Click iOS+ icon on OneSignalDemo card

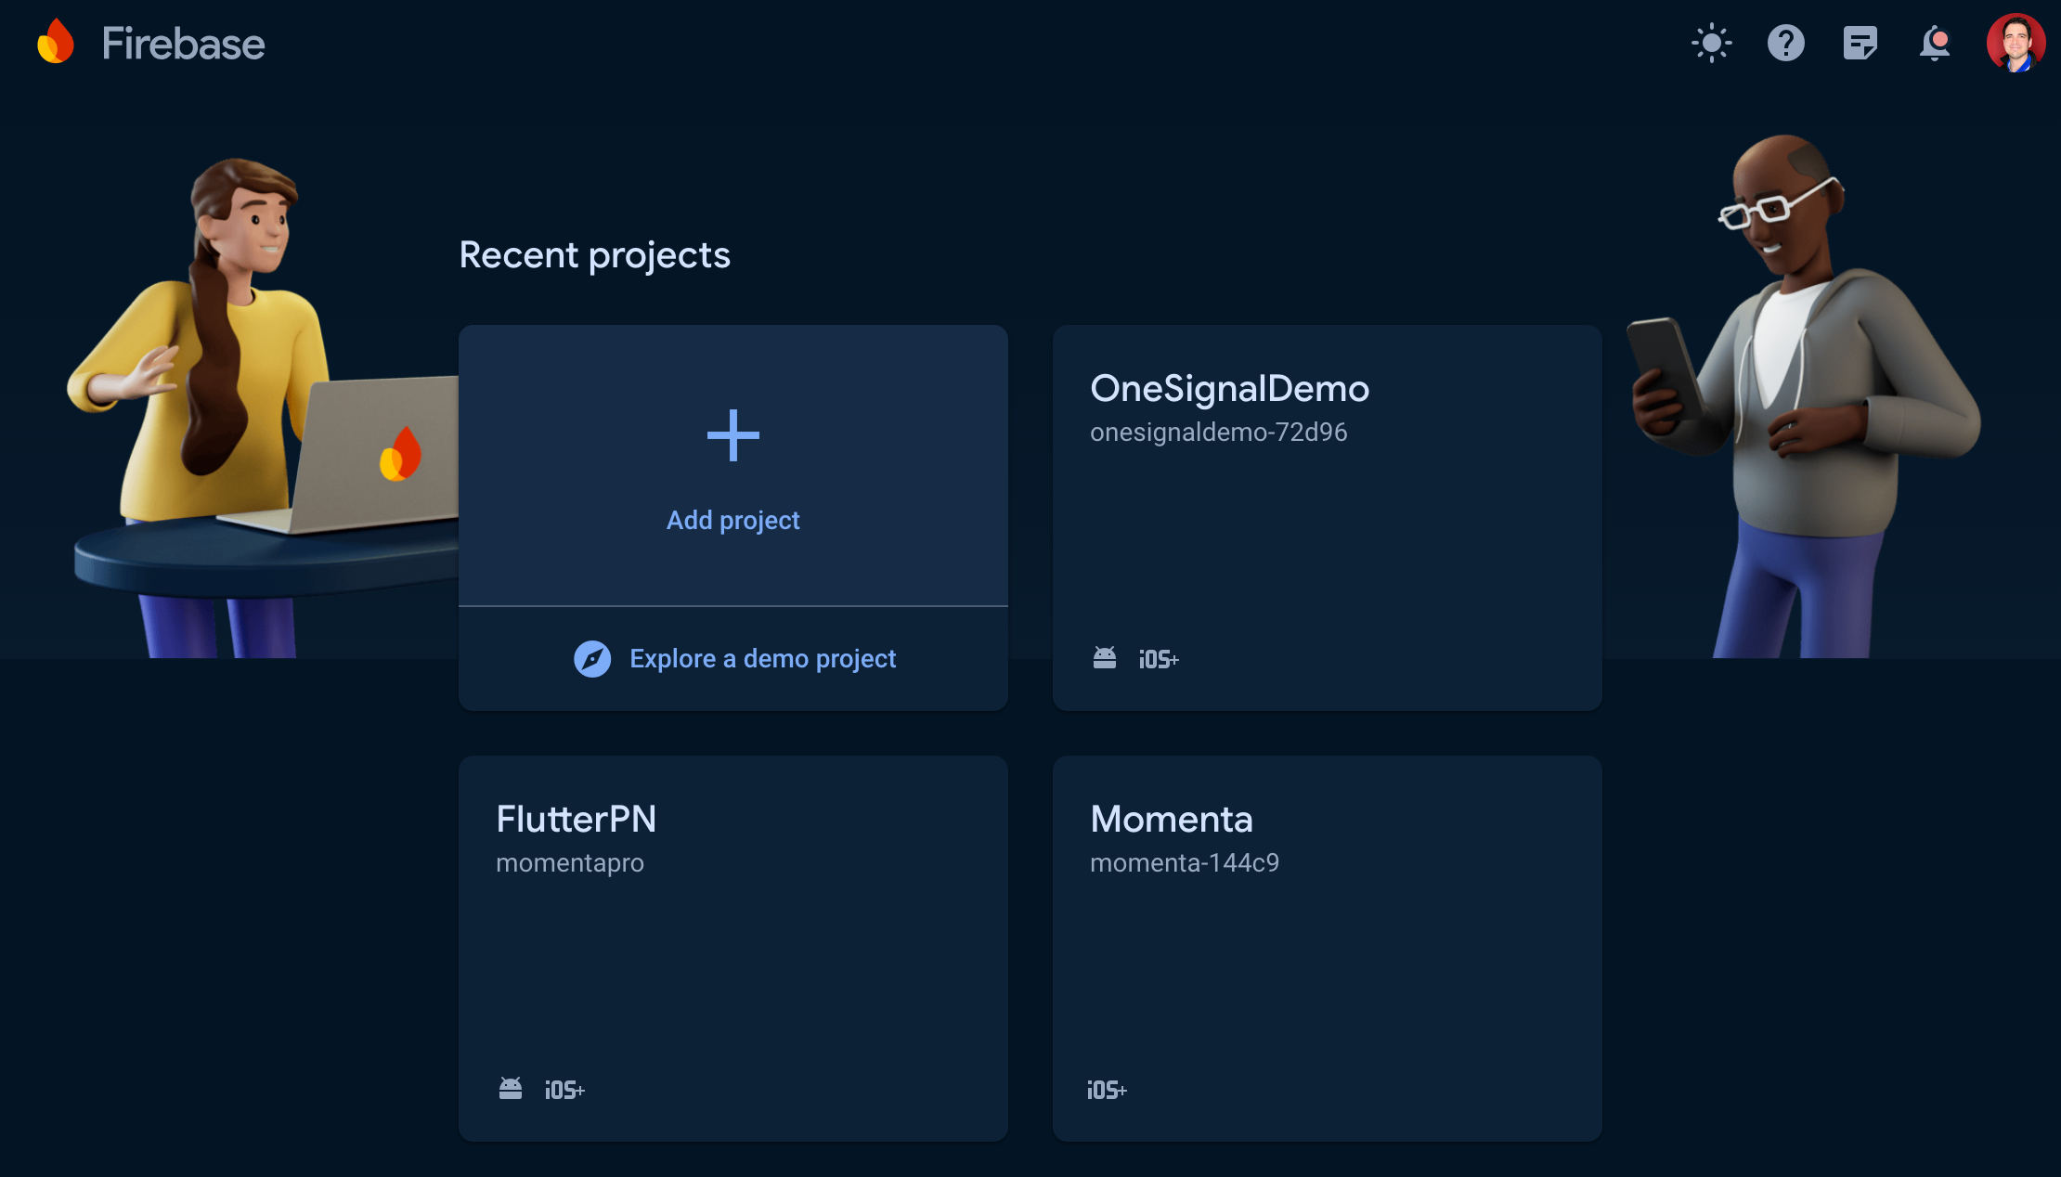[x=1159, y=659]
